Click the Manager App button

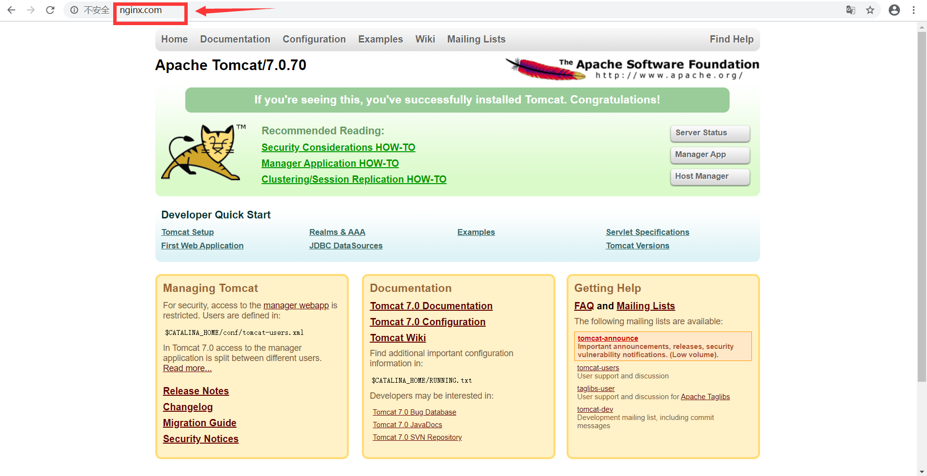coord(710,155)
